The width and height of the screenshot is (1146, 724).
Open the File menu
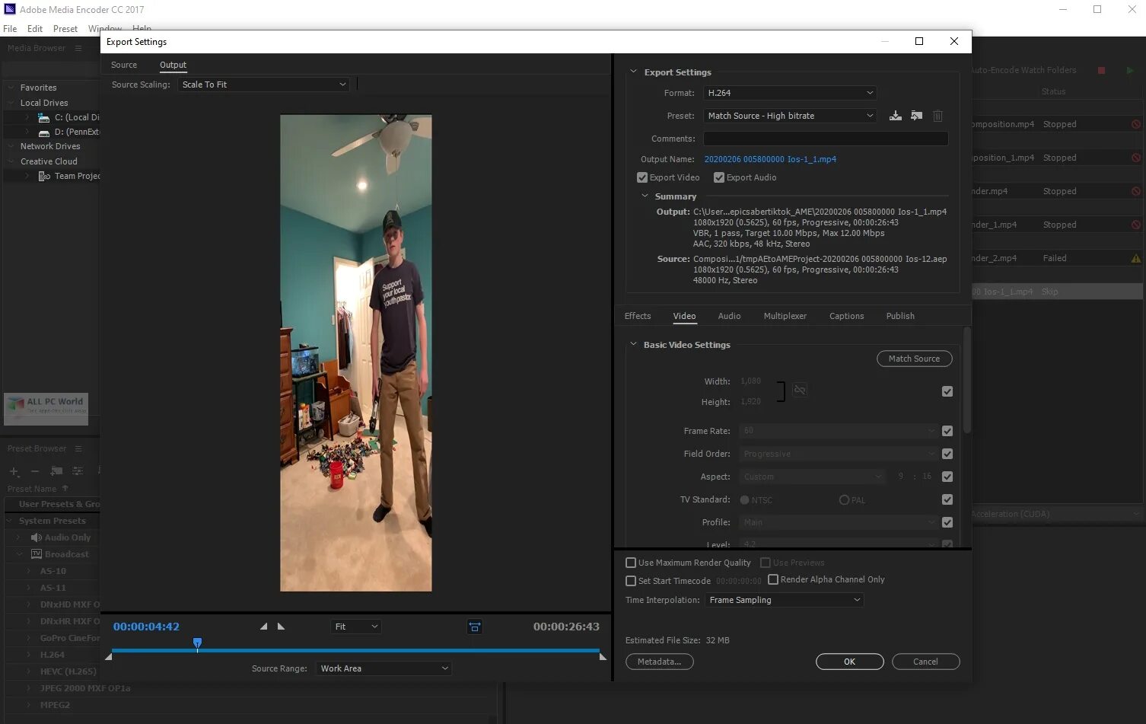point(10,29)
